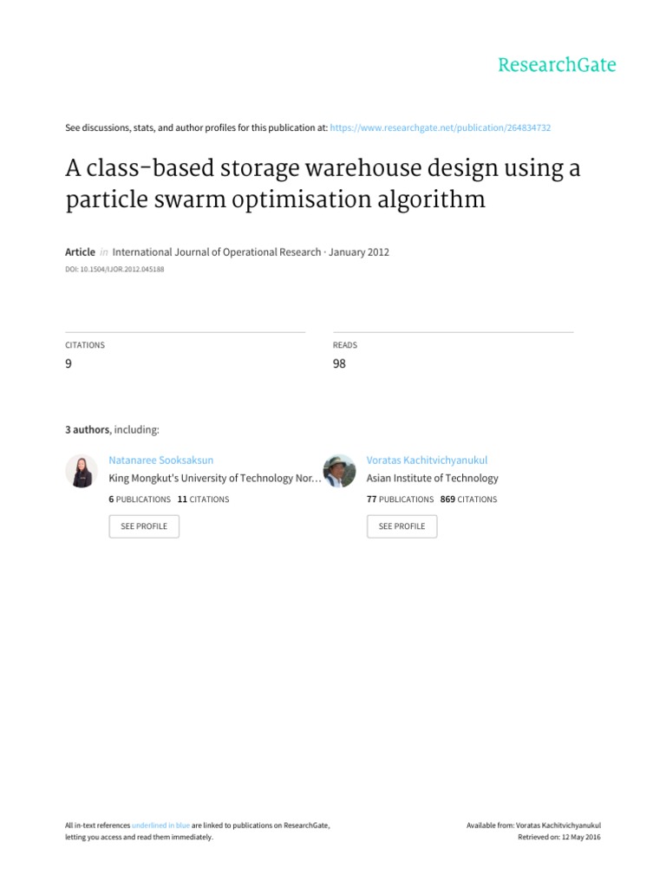This screenshot has width=666, height=888.
Task: Click the ResearchGate logo
Action: click(x=557, y=65)
